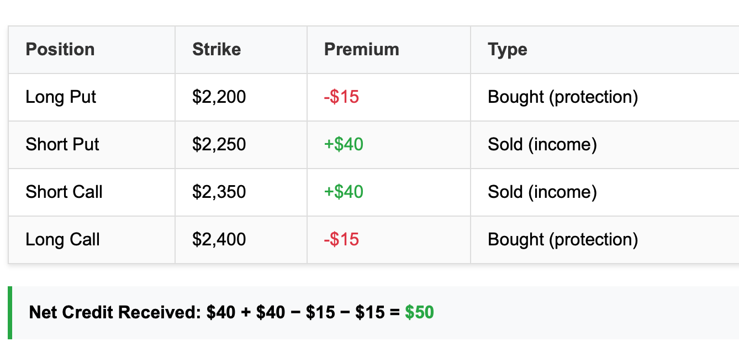Click the Short Put +$40 premium

click(344, 145)
